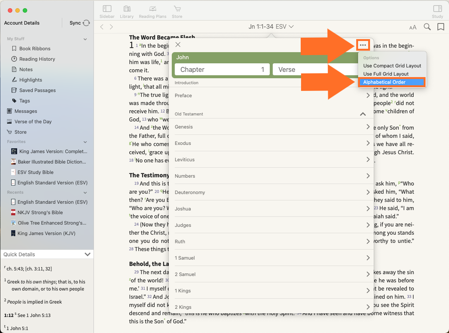
Task: Click the 1 John 5:1 reference
Action: click(x=18, y=329)
